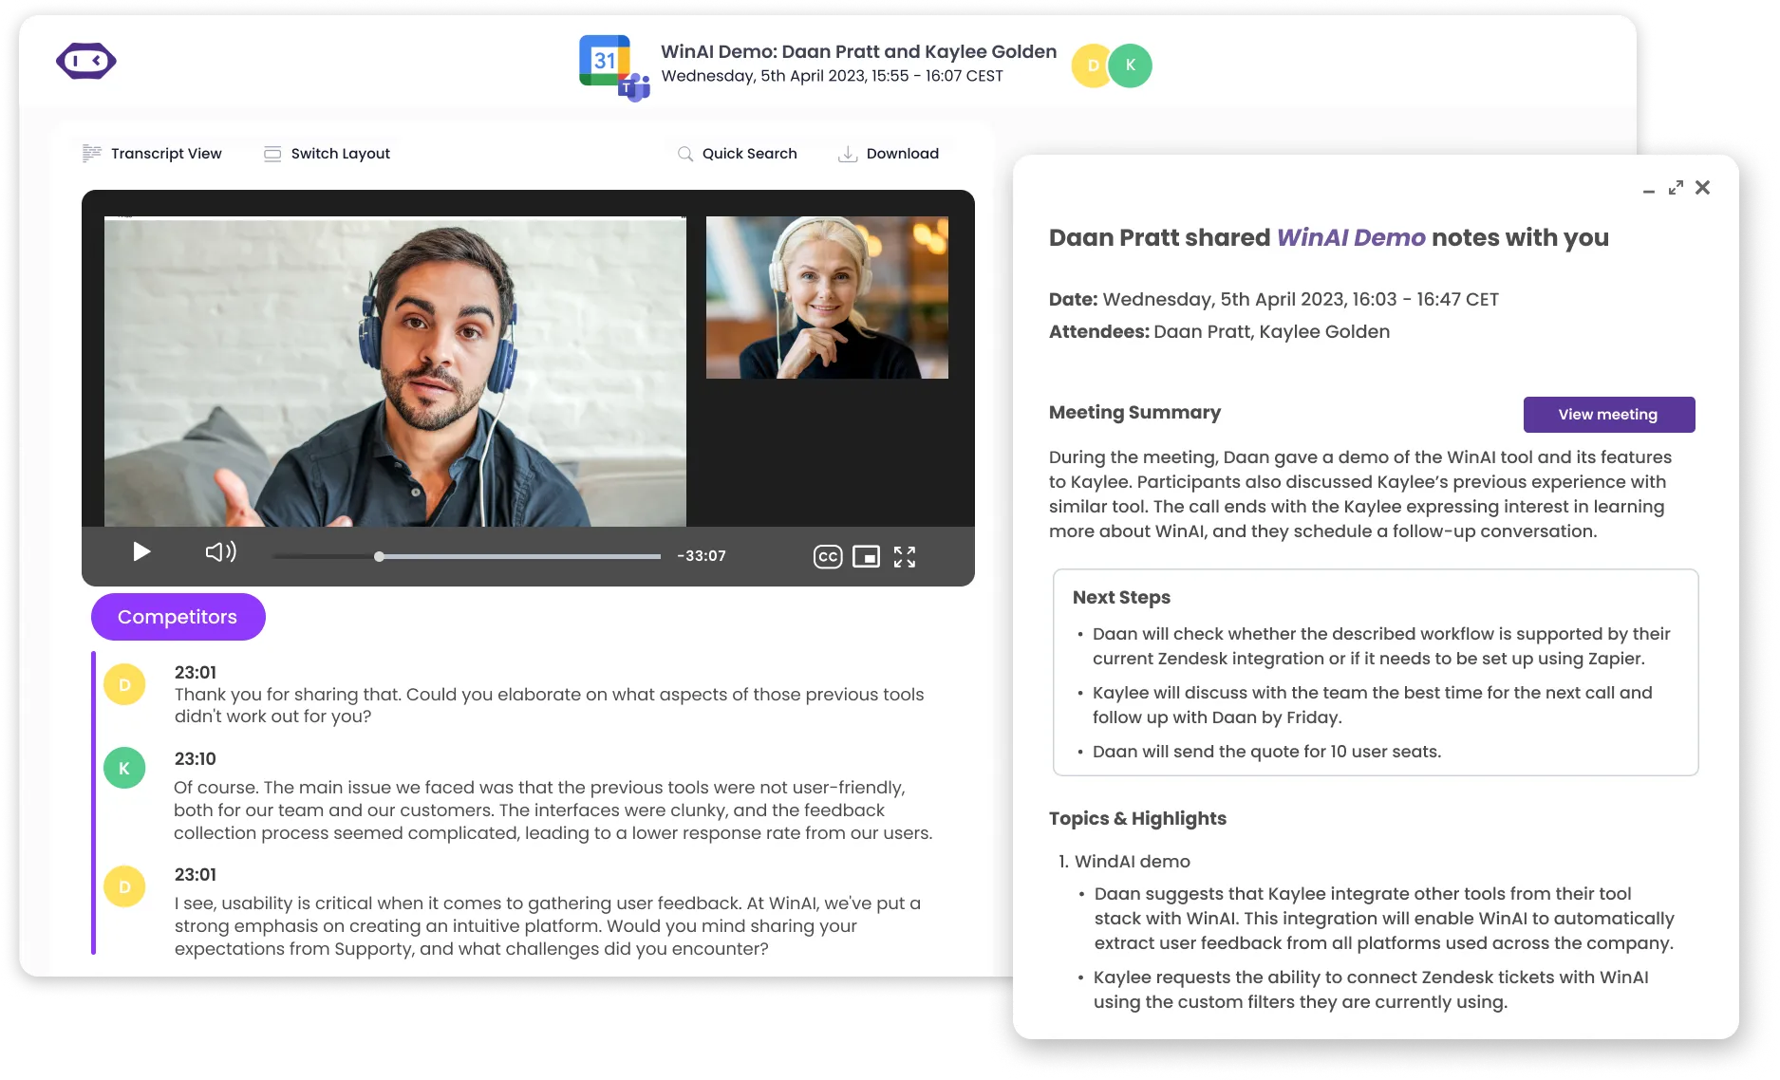This screenshot has height=1080, width=1780.
Task: Mute the video with the speaker icon
Action: tap(220, 552)
